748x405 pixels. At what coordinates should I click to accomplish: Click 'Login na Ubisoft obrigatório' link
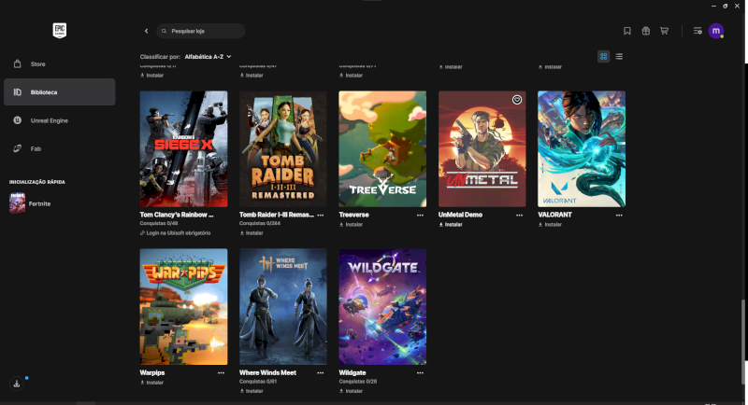pyautogui.click(x=175, y=233)
